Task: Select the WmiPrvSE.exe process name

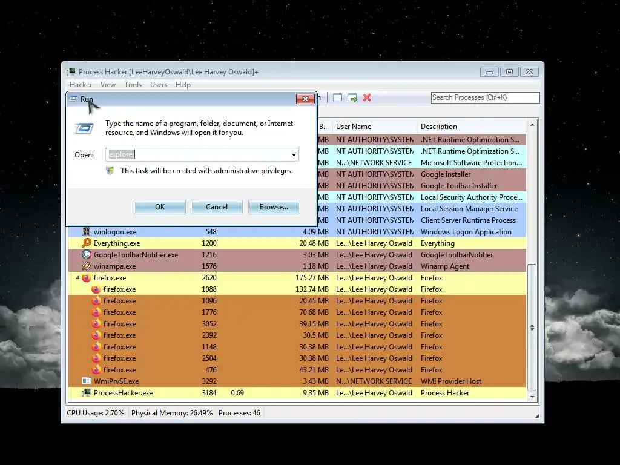Action: tap(116, 381)
